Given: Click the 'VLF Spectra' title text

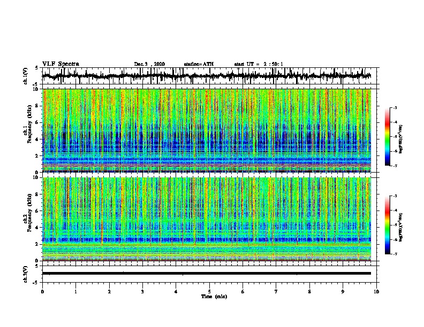Looking at the screenshot, I should click(x=60, y=64).
